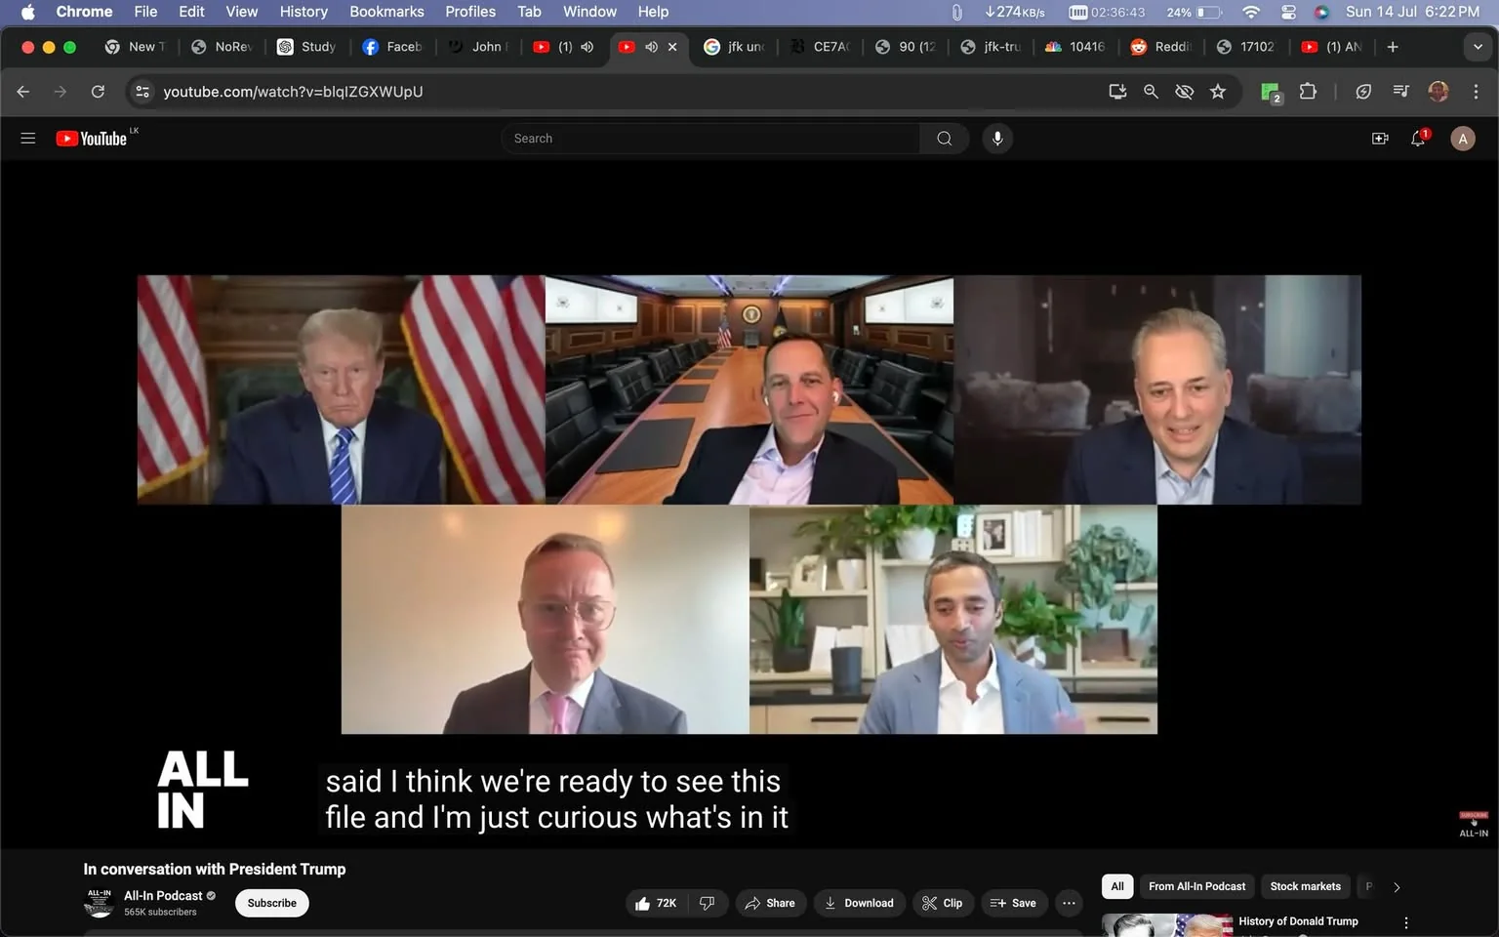The height and width of the screenshot is (937, 1499).
Task: Click the video player to pause
Action: pos(749,505)
